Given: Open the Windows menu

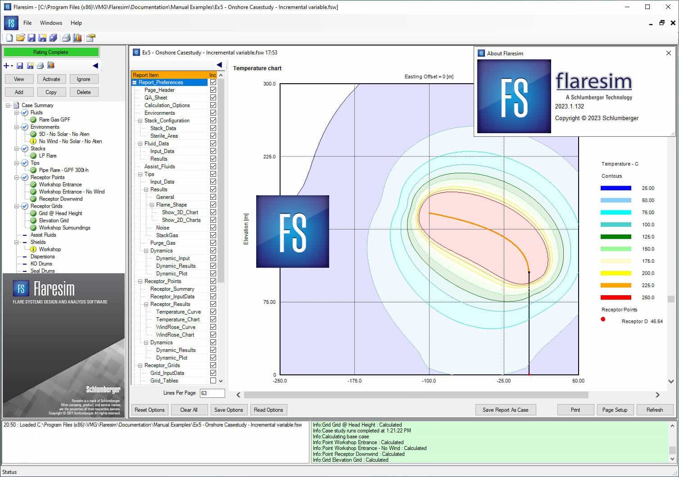Looking at the screenshot, I should click(51, 23).
